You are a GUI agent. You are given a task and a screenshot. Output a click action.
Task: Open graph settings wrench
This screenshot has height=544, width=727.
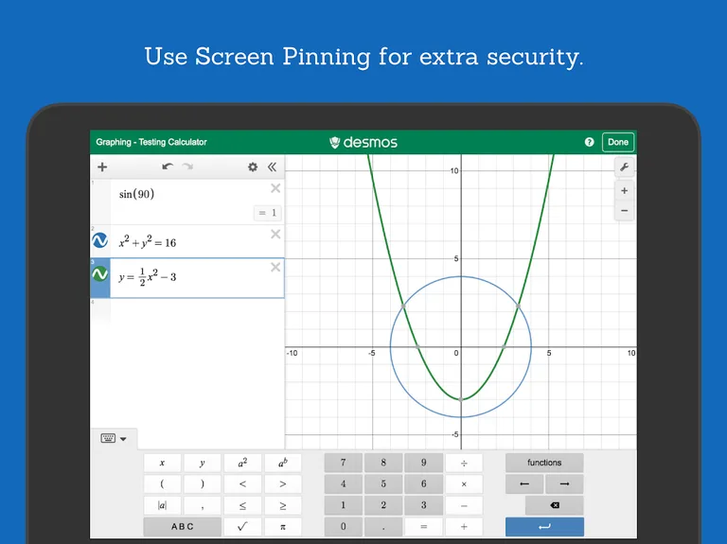click(624, 167)
